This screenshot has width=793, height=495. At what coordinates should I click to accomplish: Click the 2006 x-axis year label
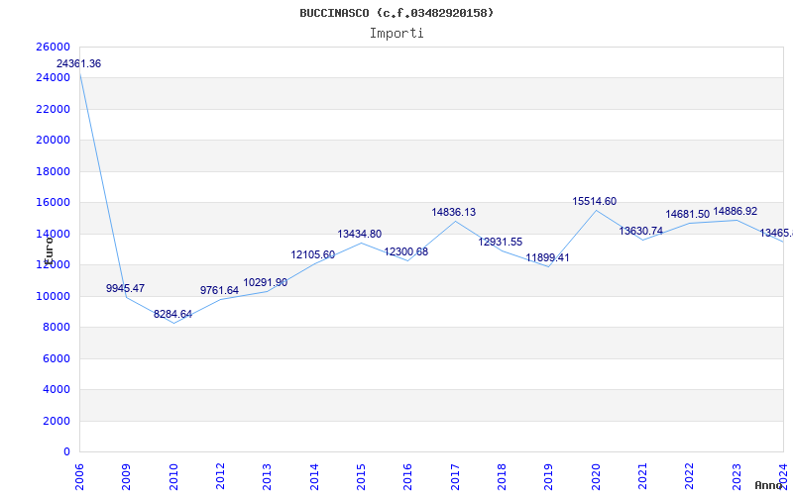point(79,476)
